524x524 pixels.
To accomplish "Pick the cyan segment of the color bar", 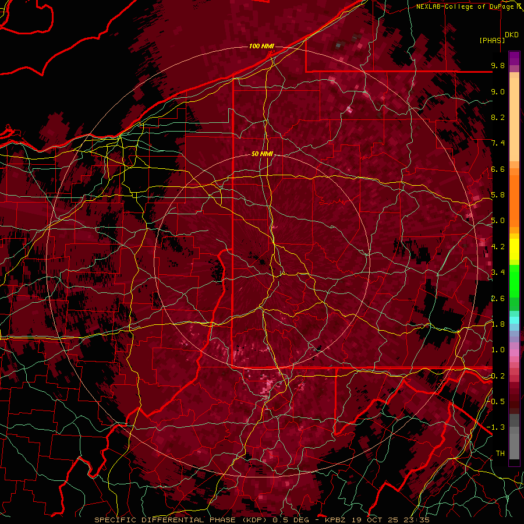I will 514,320.
